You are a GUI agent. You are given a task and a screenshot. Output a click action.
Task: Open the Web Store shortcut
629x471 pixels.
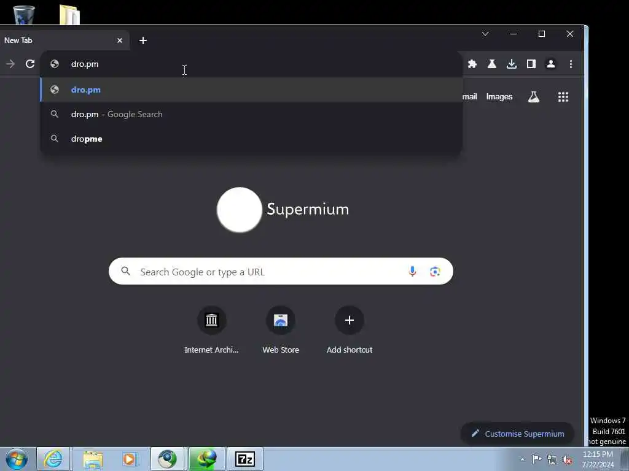pos(280,331)
